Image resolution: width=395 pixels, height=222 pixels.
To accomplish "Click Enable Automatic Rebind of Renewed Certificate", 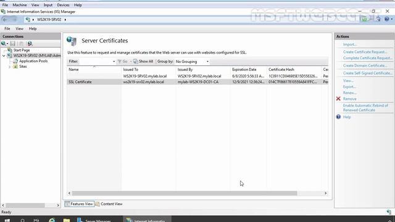I will (365, 108).
